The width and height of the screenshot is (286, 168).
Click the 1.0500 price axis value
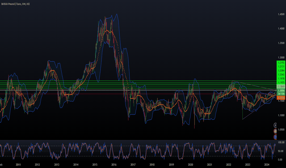click(x=281, y=130)
